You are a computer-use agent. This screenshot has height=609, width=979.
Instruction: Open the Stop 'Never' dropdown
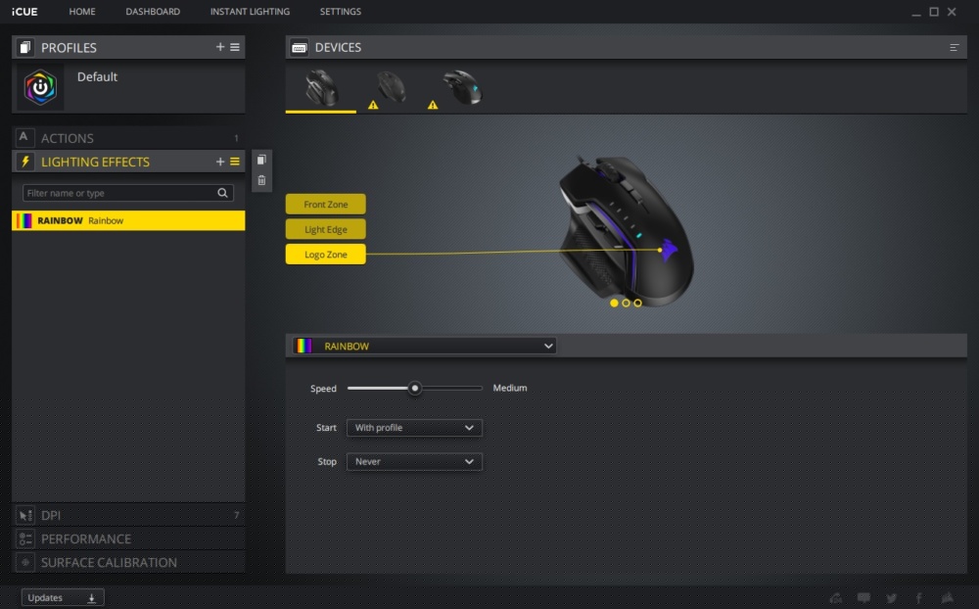coord(414,461)
